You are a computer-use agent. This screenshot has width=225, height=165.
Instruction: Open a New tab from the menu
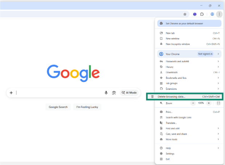(189, 33)
